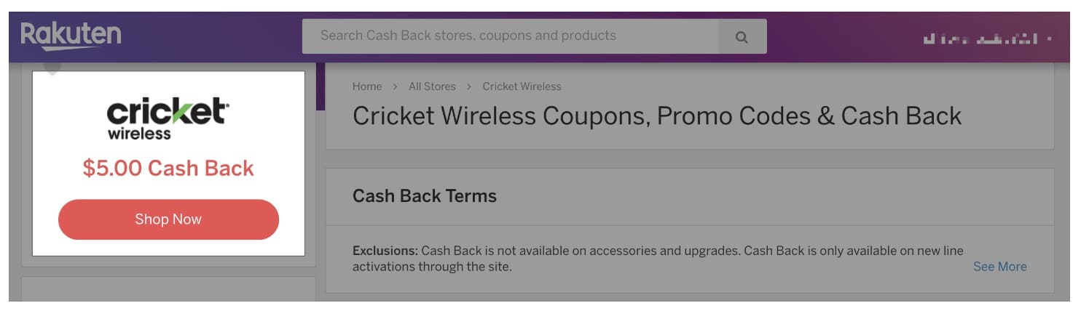Open the blurred account name menu
This screenshot has height=311, width=1081.
click(x=980, y=39)
